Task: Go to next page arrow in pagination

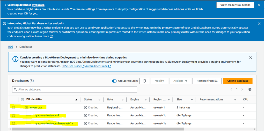Action: coord(242,89)
